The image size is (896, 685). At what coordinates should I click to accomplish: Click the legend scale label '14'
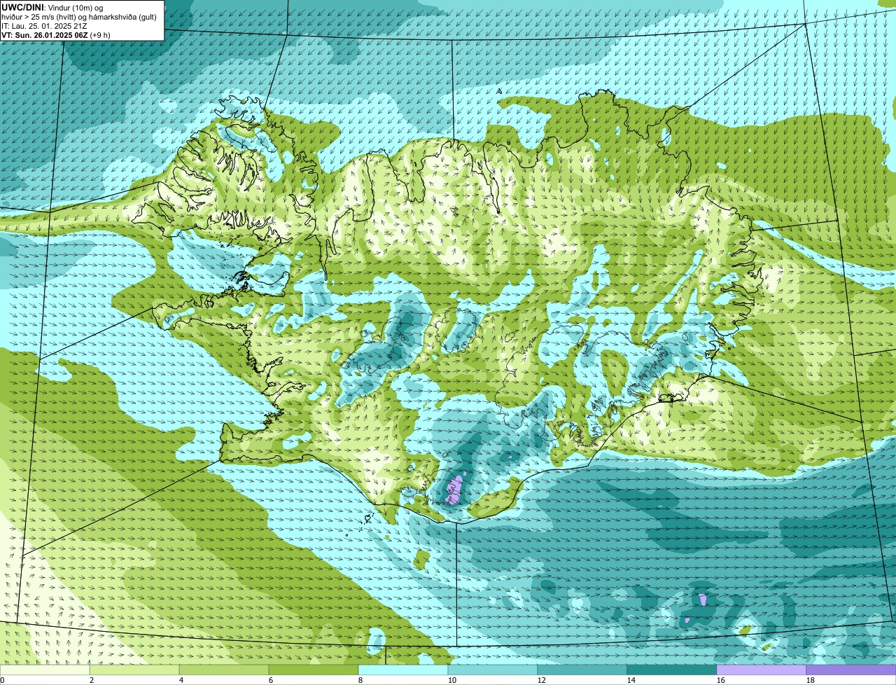tap(631, 680)
